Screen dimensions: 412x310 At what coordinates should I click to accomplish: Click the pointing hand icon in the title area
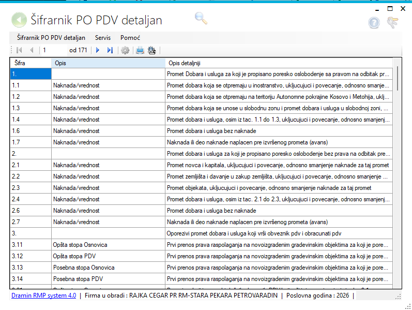[392, 22]
